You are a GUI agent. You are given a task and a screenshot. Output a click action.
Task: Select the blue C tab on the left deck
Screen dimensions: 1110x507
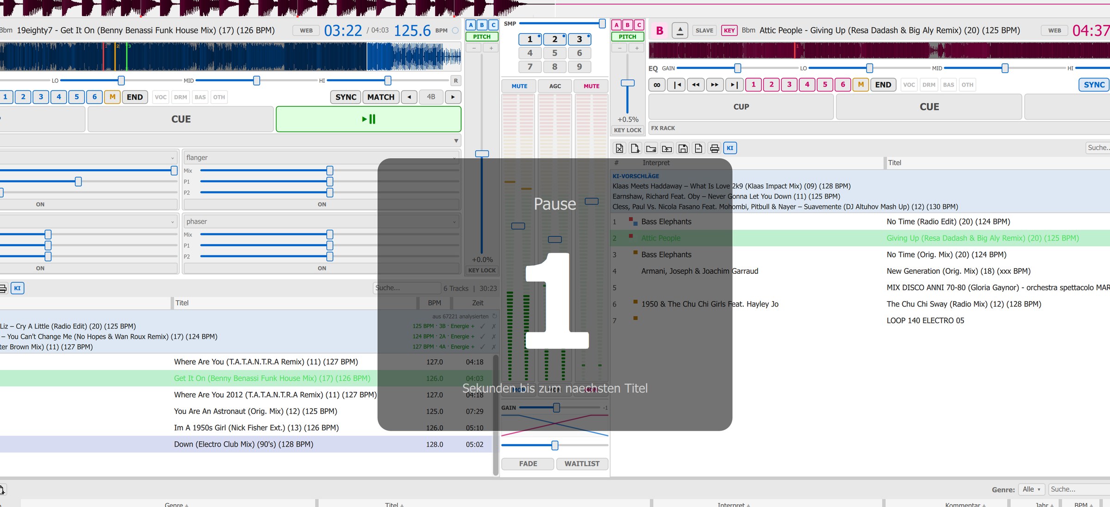tap(493, 25)
